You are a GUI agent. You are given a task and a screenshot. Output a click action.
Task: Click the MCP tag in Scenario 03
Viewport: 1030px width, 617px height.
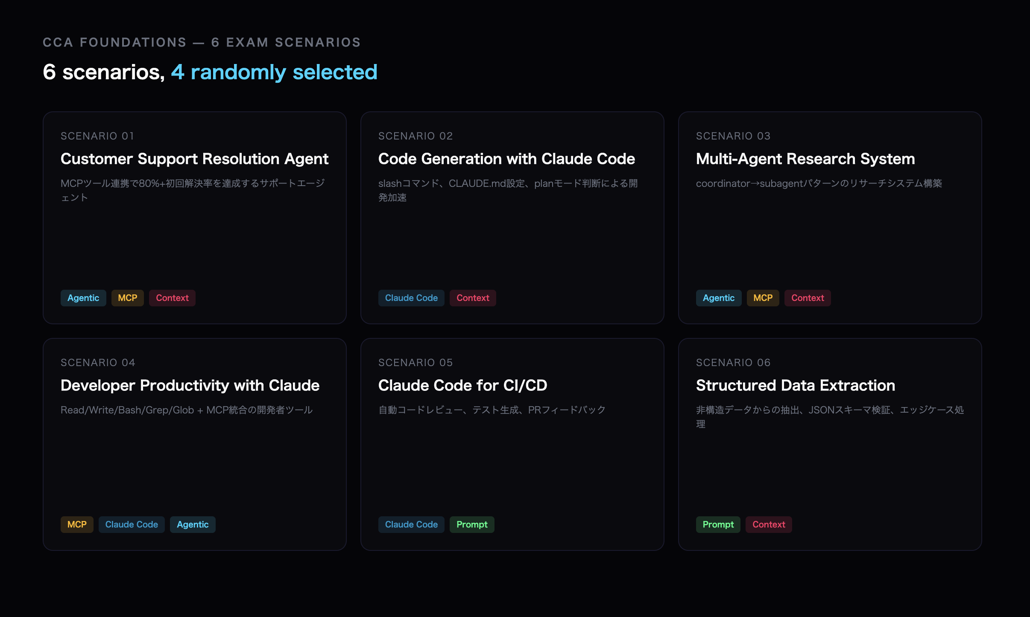click(763, 298)
